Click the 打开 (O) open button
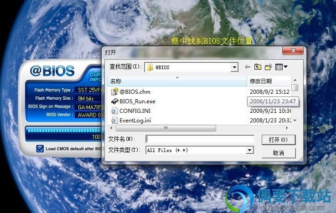This screenshot has width=336, height=213. (279, 140)
